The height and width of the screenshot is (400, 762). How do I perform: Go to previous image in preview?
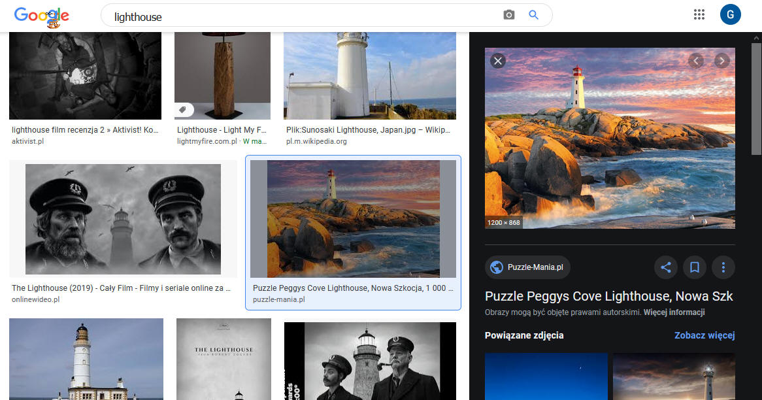(x=696, y=61)
